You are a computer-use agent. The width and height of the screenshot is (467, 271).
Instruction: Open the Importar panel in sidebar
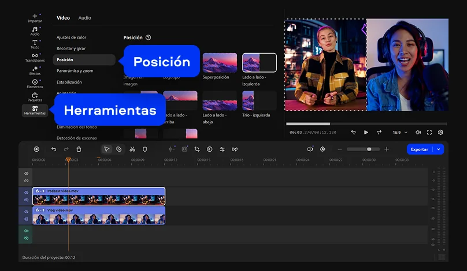coord(35,17)
